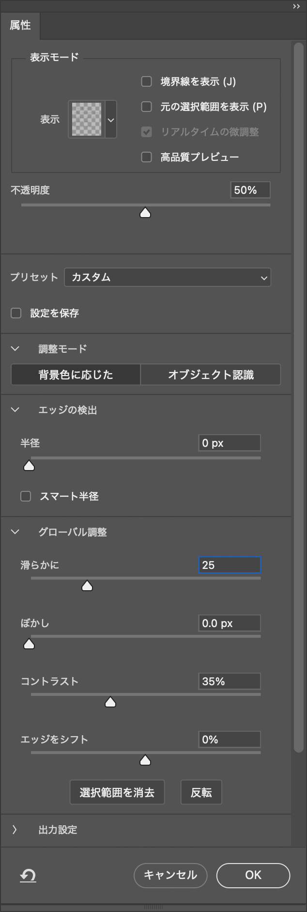Image resolution: width=307 pixels, height=912 pixels.
Task: Collapse the グローバル調整 section
Action: pyautogui.click(x=15, y=532)
